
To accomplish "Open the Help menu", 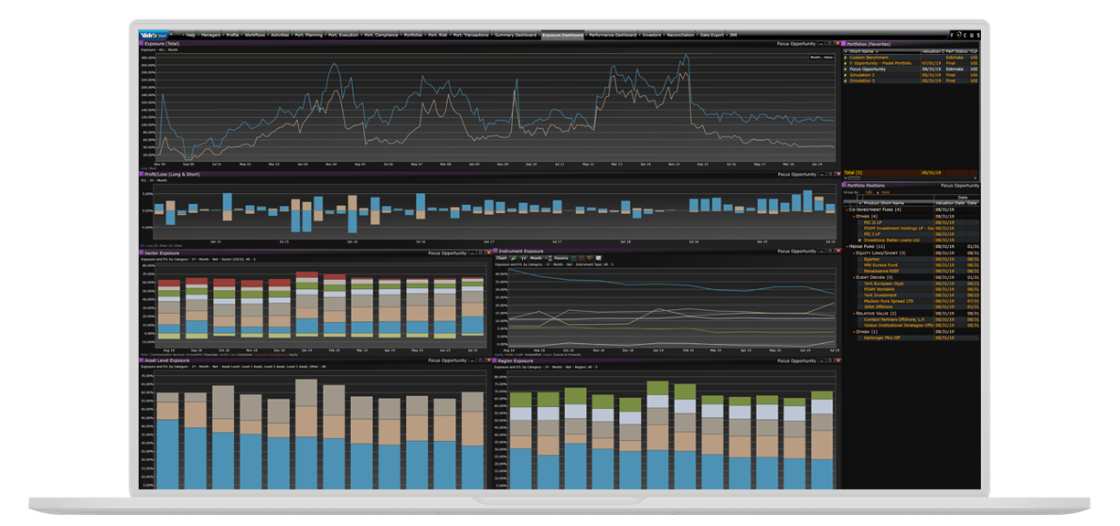I will tap(191, 35).
